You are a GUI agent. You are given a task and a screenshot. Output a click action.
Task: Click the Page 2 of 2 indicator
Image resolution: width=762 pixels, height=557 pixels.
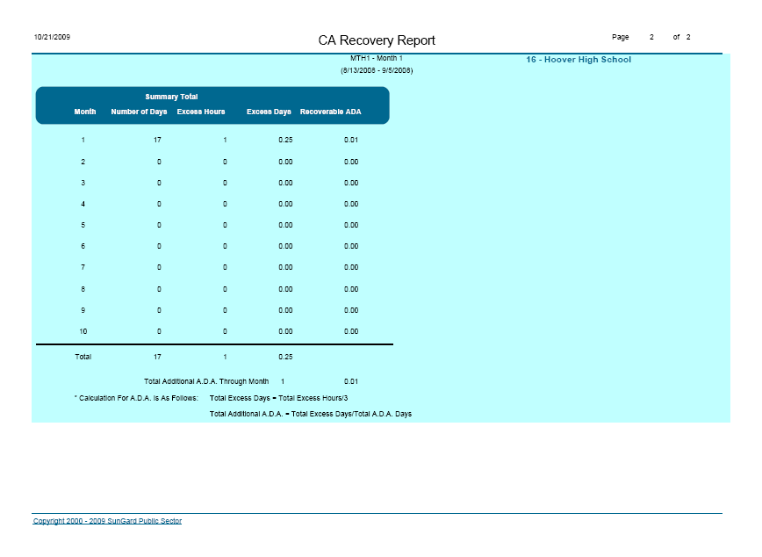pyautogui.click(x=651, y=38)
